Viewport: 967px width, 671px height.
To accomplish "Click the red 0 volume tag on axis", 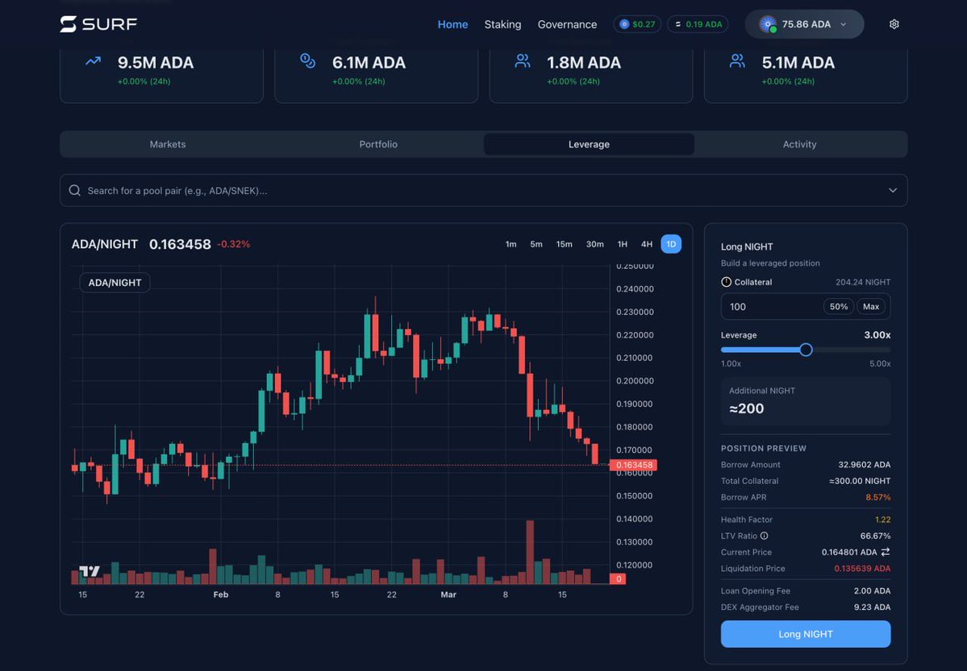I will tap(618, 579).
